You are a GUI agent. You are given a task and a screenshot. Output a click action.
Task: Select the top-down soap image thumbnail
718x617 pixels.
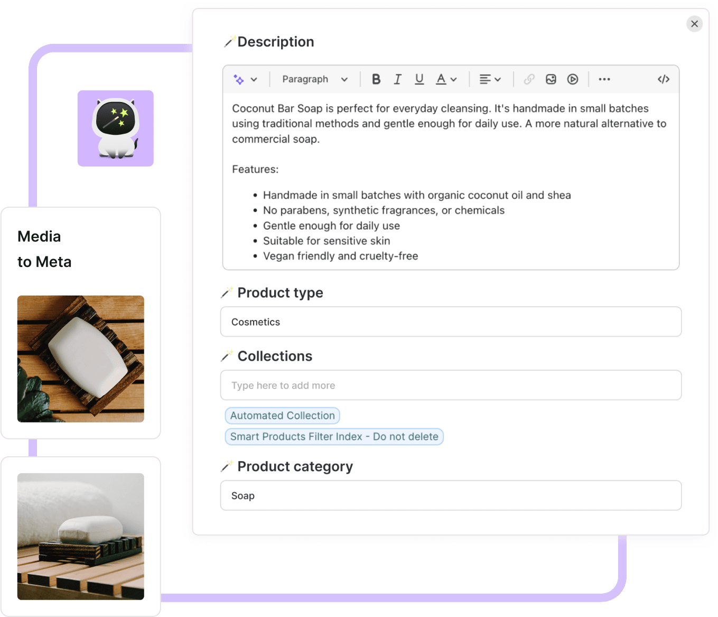(x=81, y=359)
